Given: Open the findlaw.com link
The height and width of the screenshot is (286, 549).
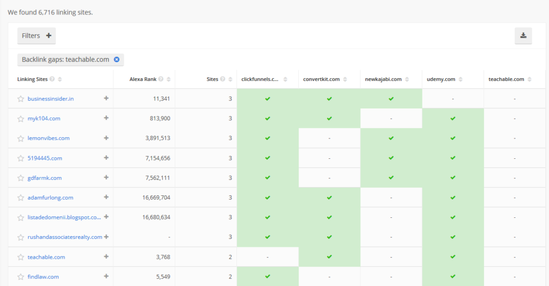Looking at the screenshot, I should 43,277.
